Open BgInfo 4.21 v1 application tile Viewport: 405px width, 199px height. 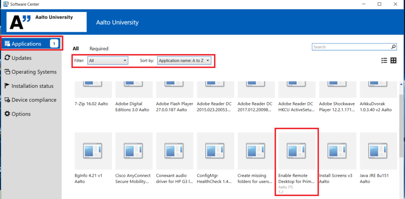coord(93,151)
